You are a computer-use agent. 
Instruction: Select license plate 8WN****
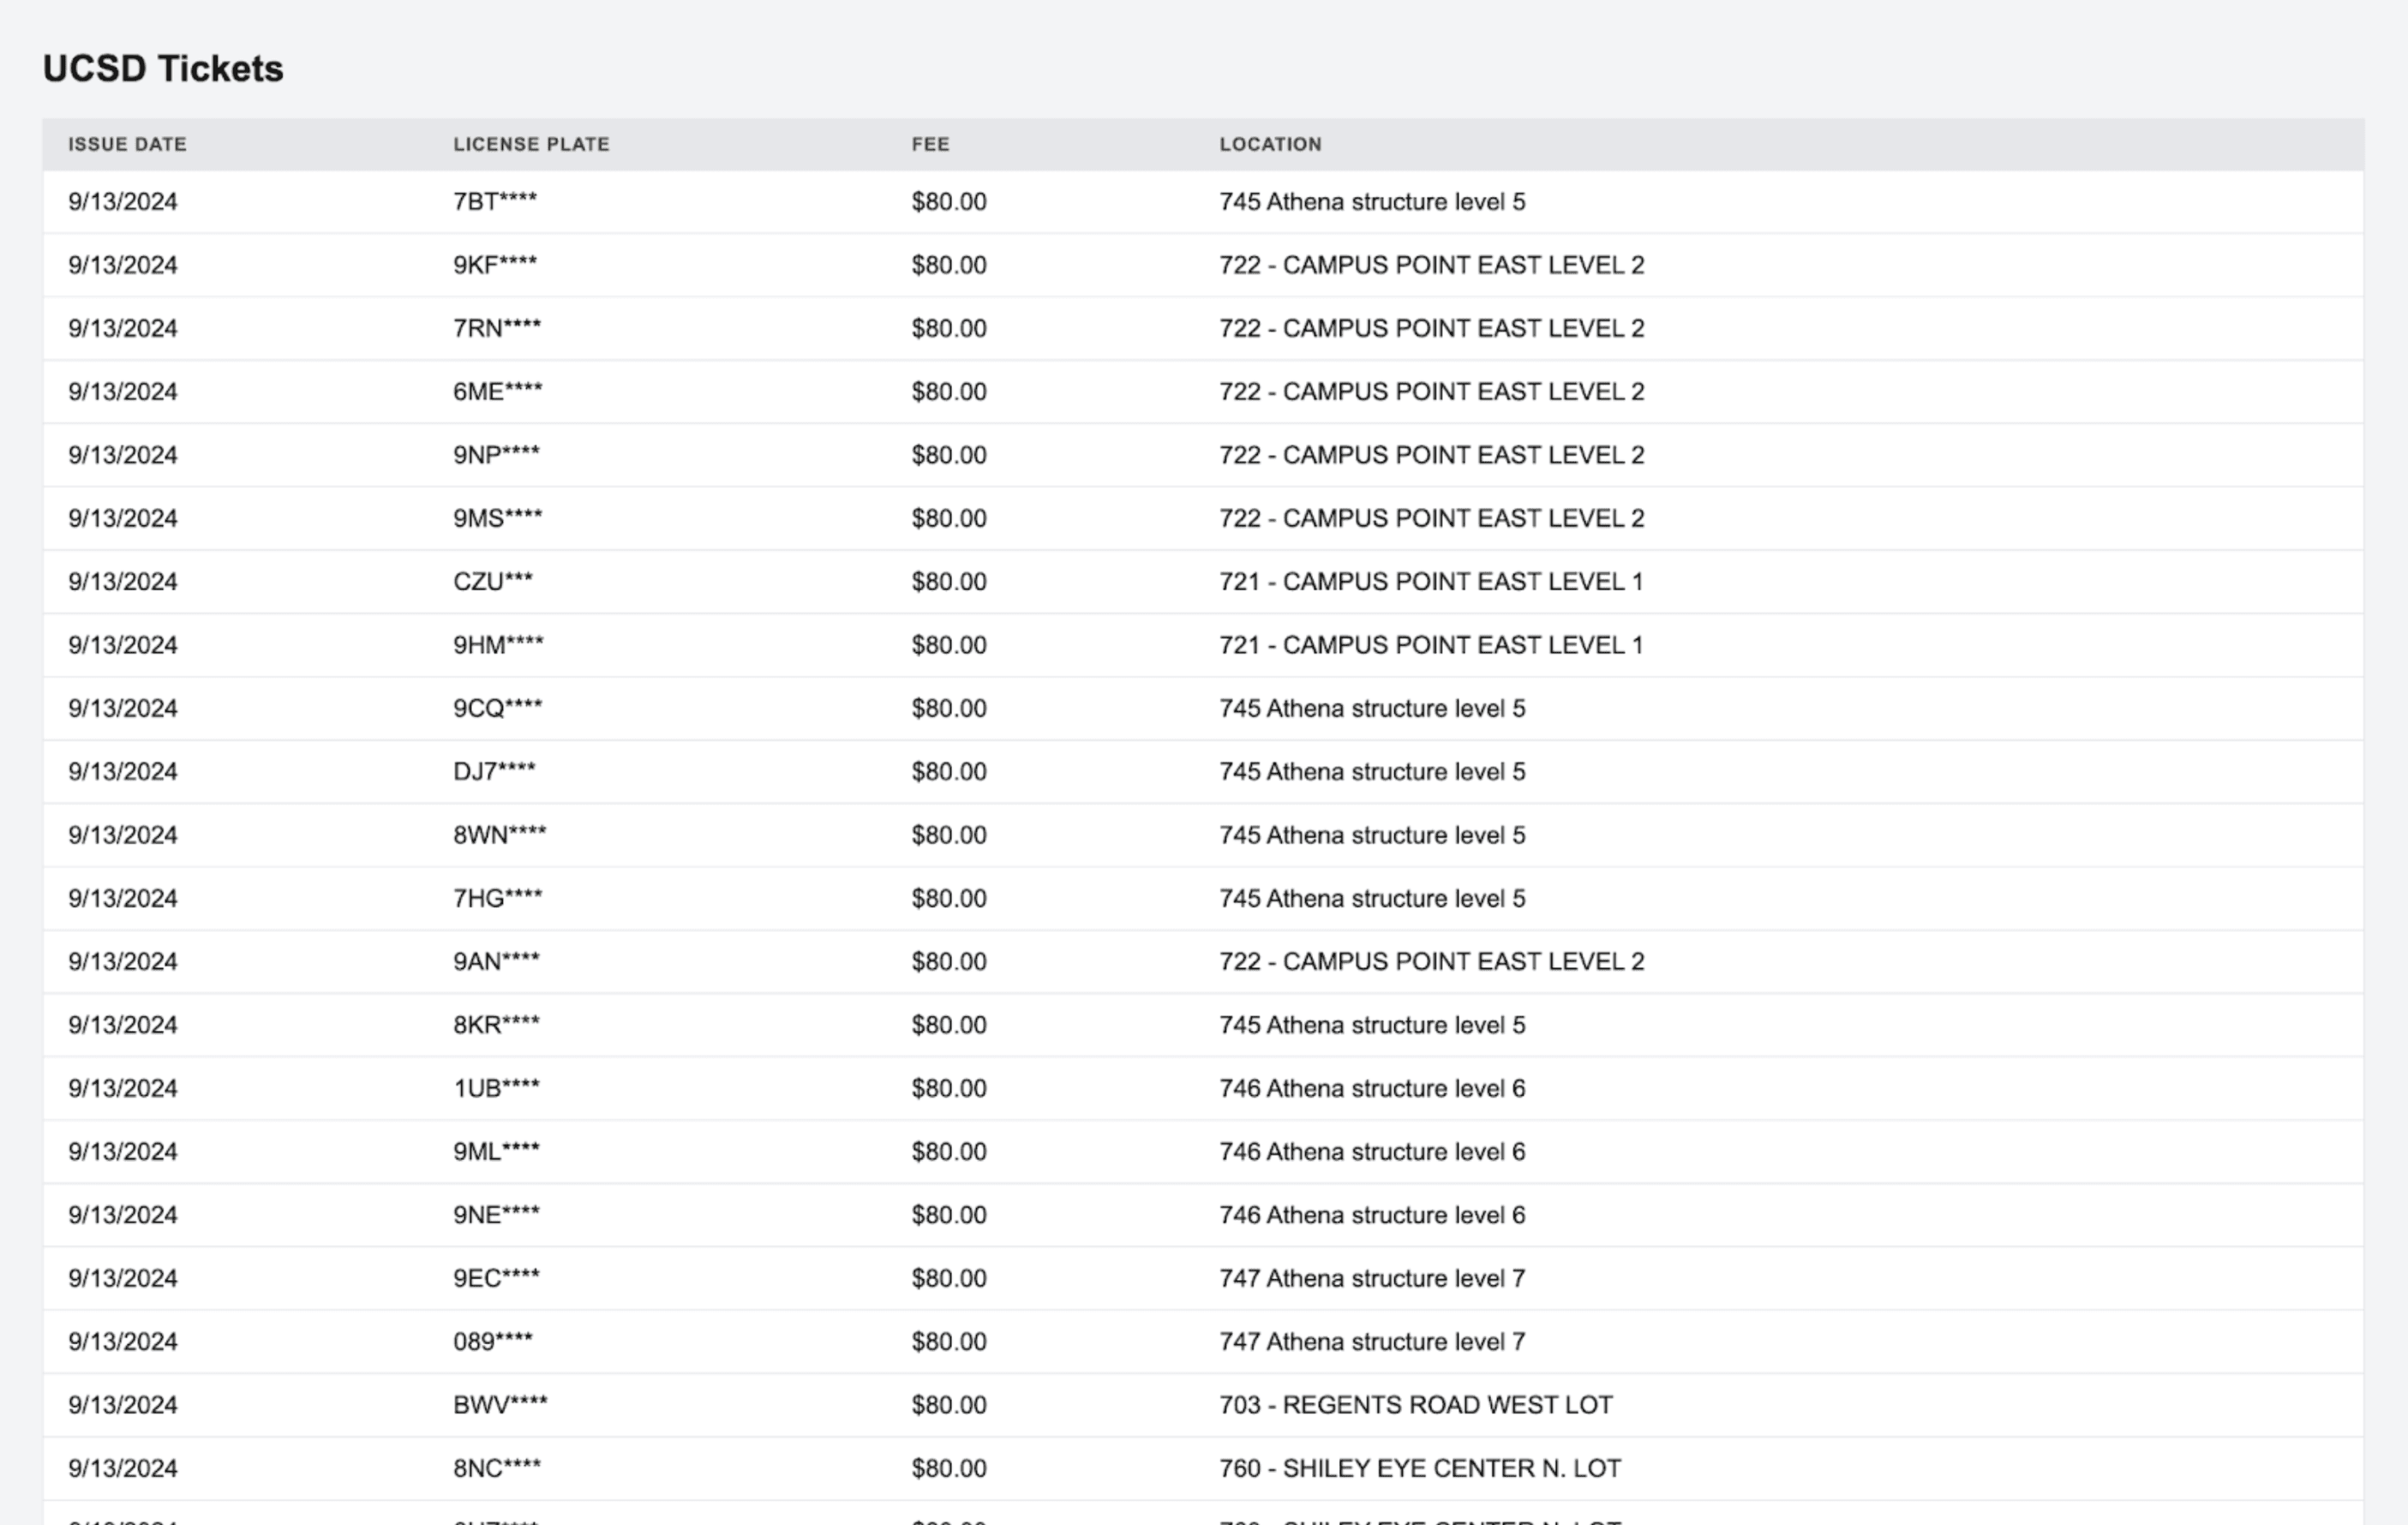point(499,835)
